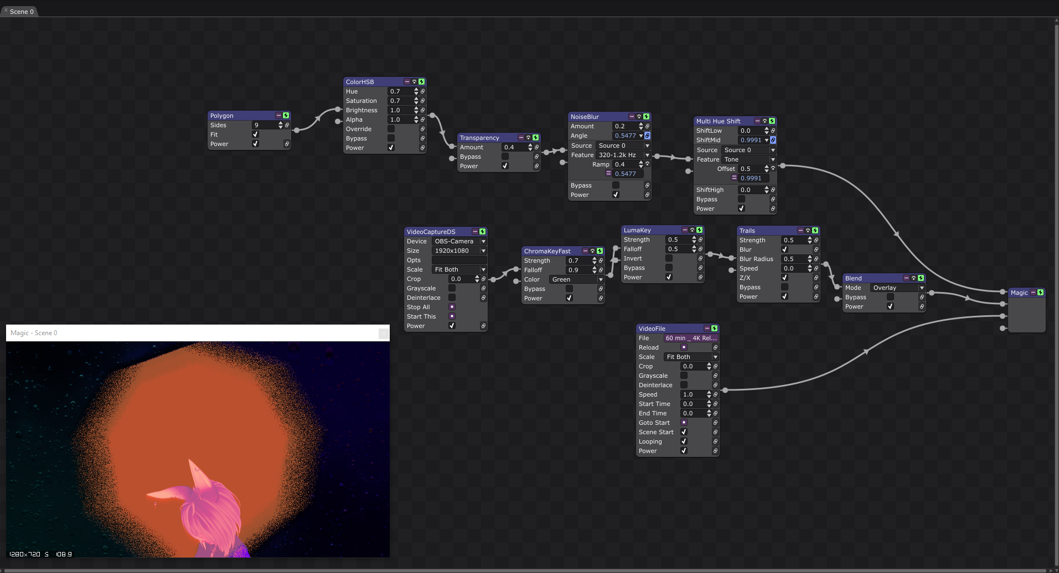The image size is (1059, 573).
Task: Open the link icon beside VideoFile Speed
Action: coord(715,394)
